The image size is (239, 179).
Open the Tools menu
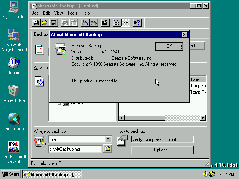tap(72, 13)
